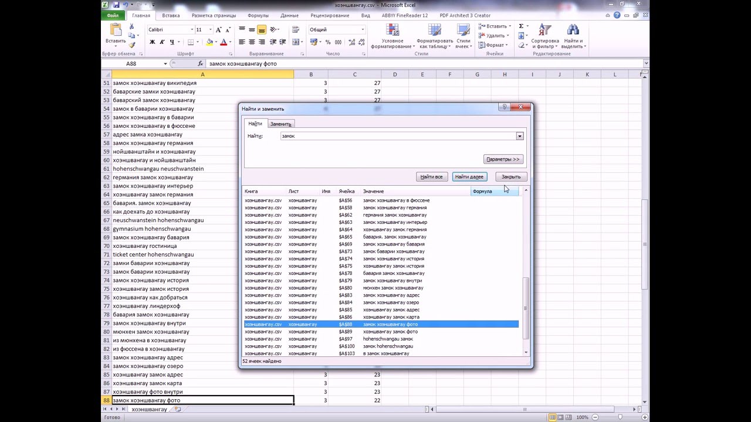Viewport: 751px width, 422px height.
Task: Click the Decrease font size icon
Action: [229, 29]
